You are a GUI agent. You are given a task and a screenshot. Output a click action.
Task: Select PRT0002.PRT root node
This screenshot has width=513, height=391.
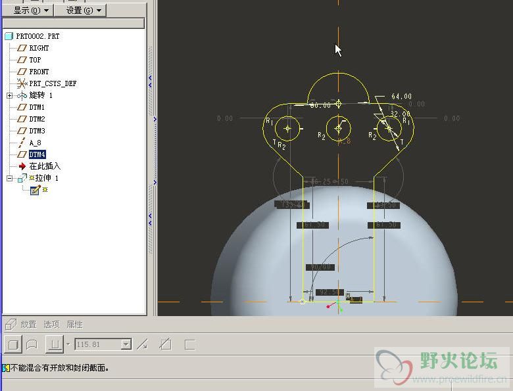37,36
